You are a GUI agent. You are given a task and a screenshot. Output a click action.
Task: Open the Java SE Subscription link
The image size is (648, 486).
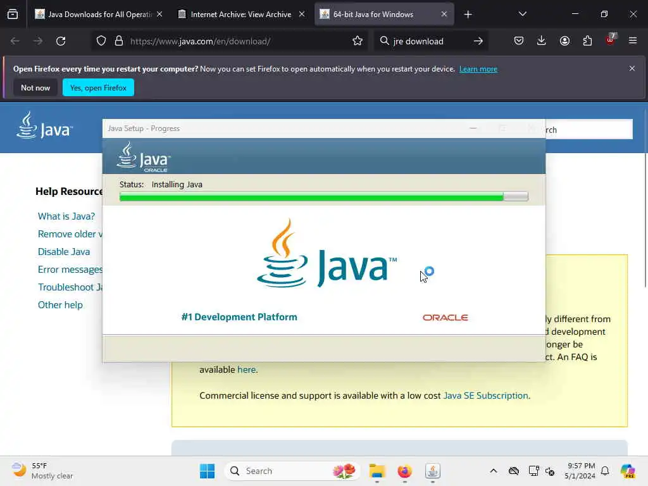point(485,396)
